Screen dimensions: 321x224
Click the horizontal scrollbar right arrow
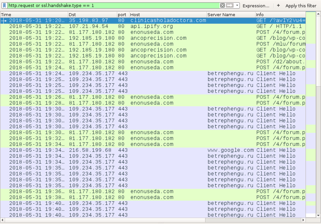pyautogui.click(x=303, y=220)
